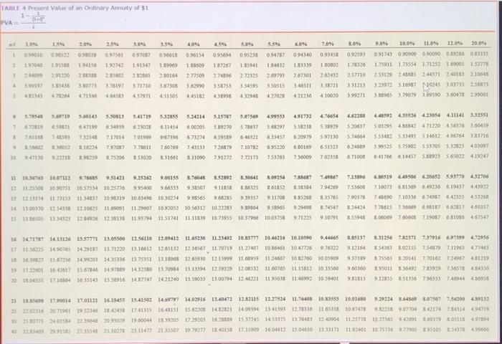Click cell value 5.74664
This screenshot has height=344, width=502.
point(356,136)
